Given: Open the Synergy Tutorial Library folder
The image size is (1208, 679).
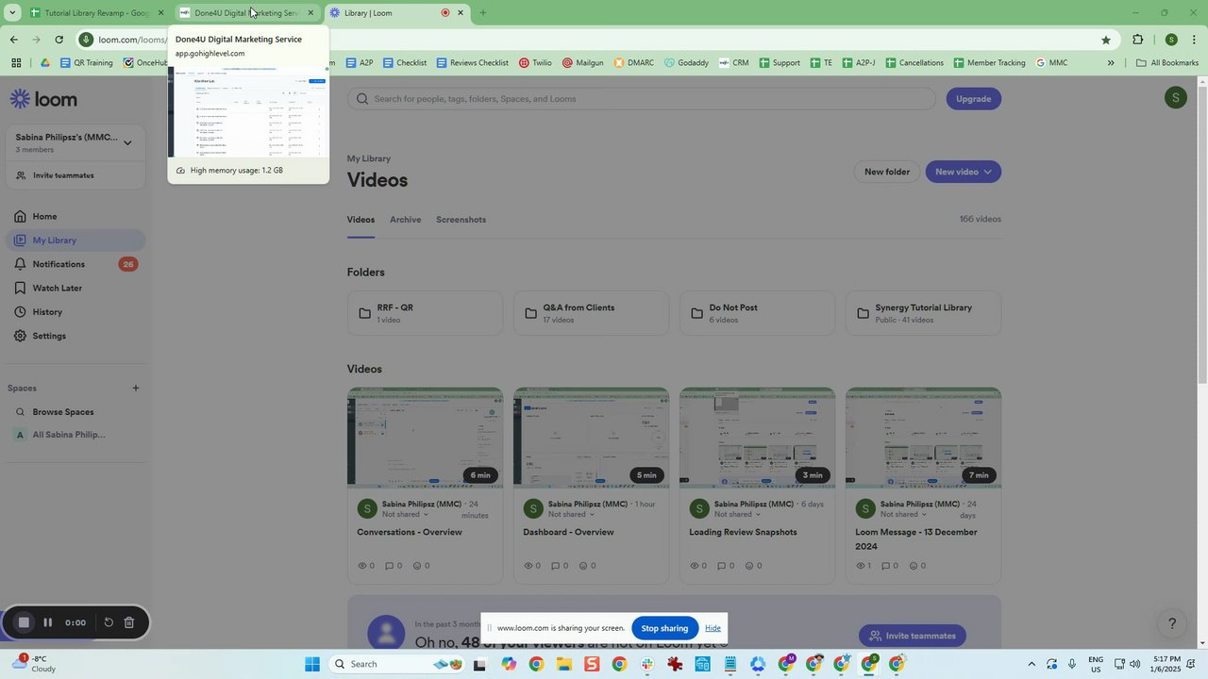Looking at the screenshot, I should [923, 313].
